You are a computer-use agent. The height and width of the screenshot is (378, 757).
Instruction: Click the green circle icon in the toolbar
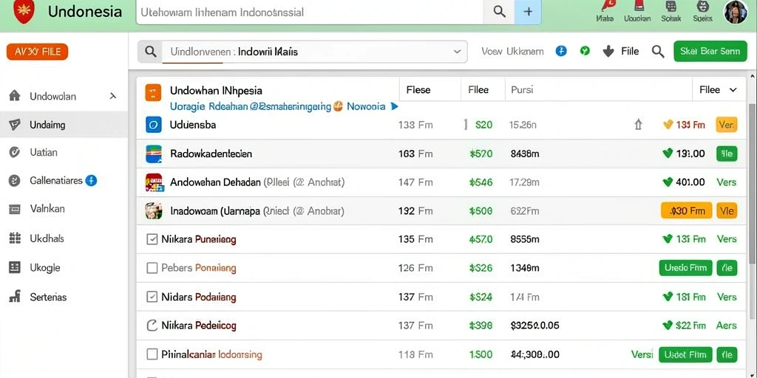(585, 51)
